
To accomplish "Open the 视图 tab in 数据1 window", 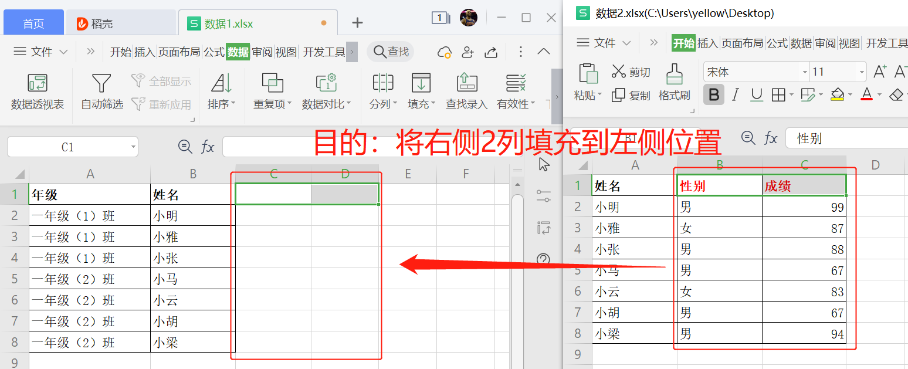I will pyautogui.click(x=286, y=52).
